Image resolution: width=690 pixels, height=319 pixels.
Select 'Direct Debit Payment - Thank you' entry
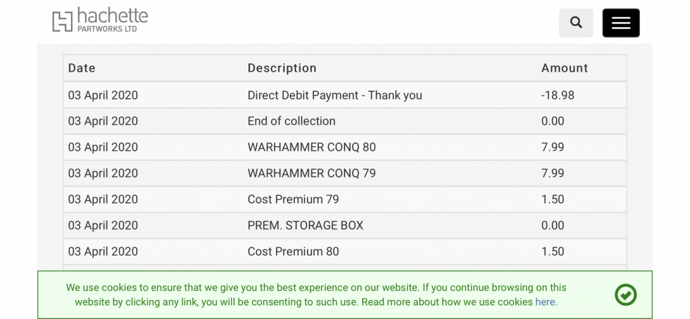point(335,95)
